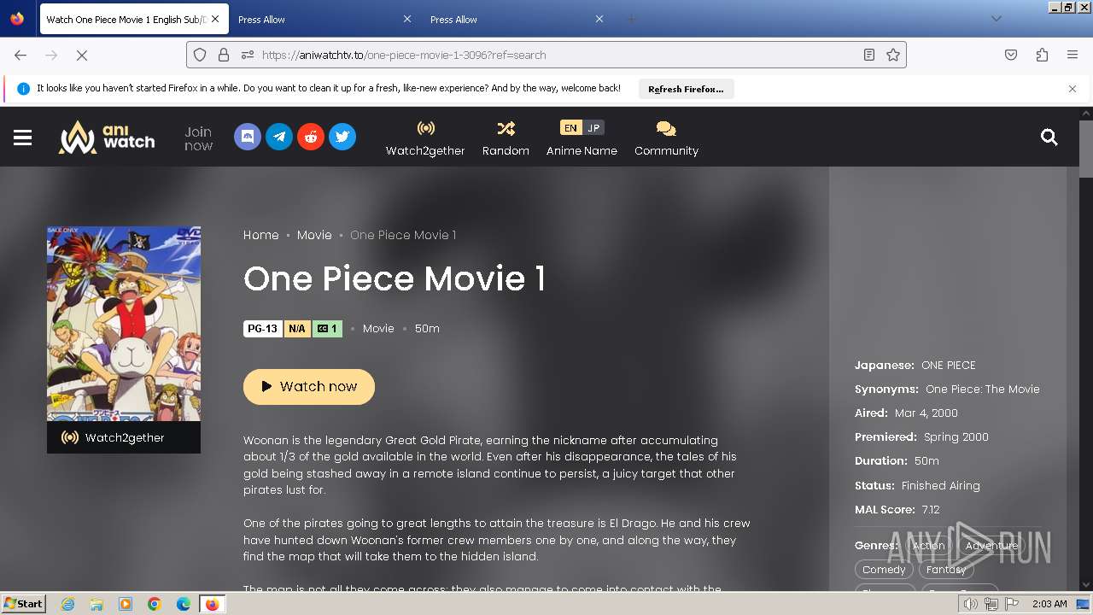
Task: Close the One Piece Movie 1 tab
Action: point(214,19)
